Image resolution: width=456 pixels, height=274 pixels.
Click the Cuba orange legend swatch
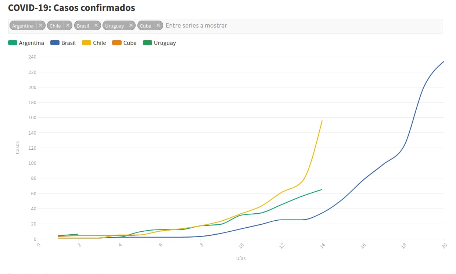click(x=117, y=43)
